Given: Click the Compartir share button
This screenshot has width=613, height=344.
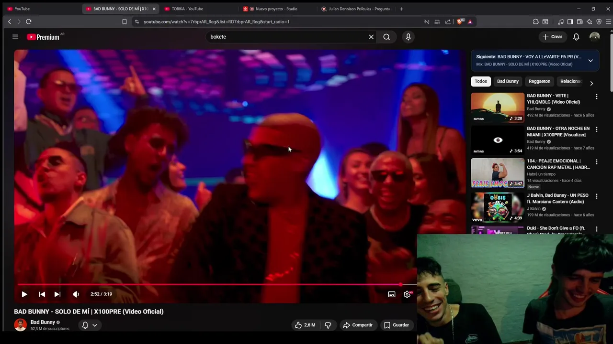Looking at the screenshot, I should (x=358, y=325).
